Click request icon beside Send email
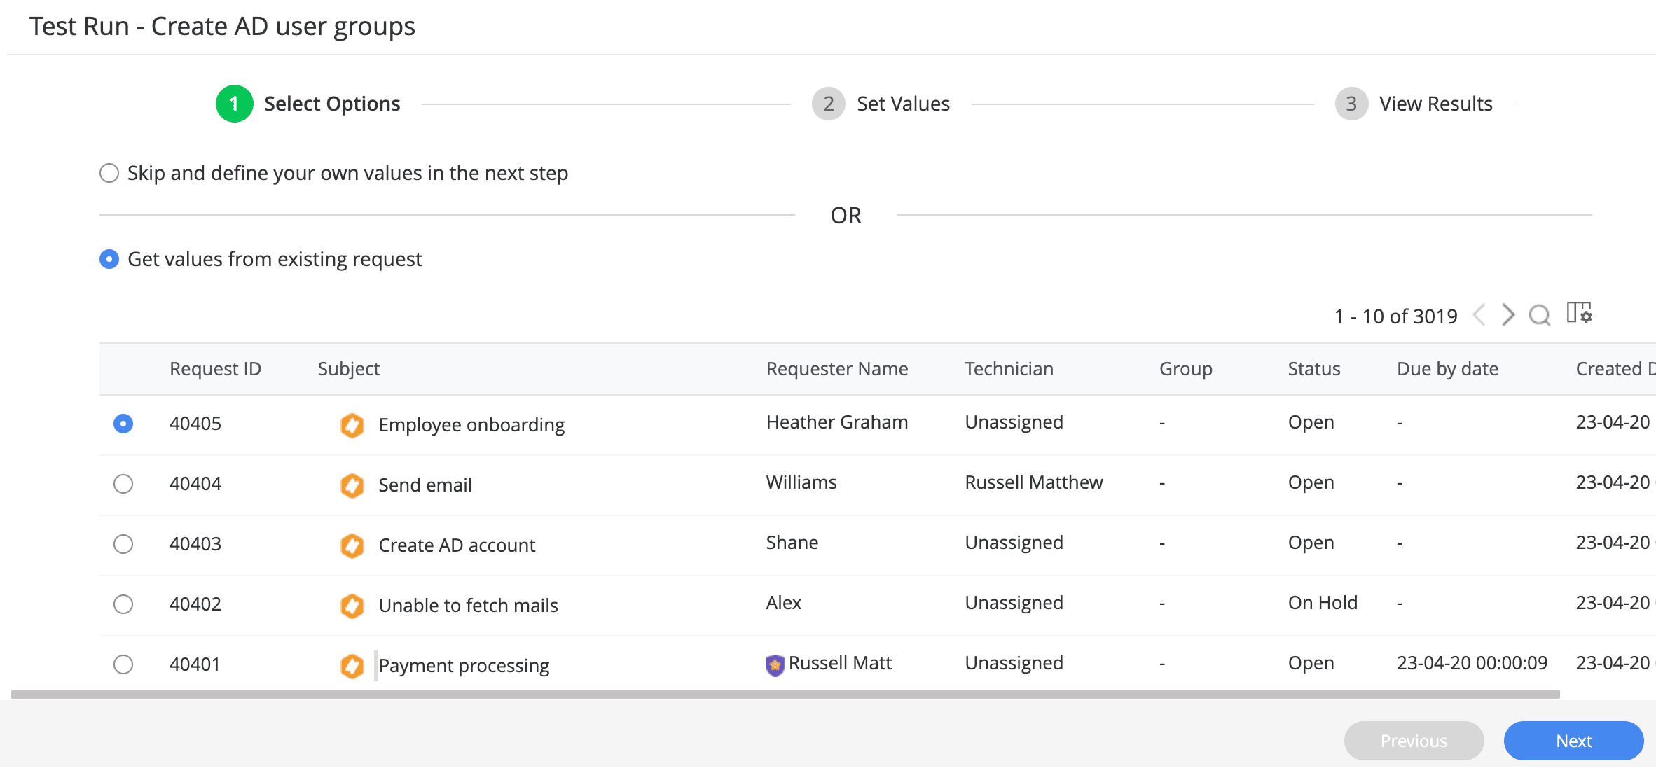The image size is (1656, 773). pyautogui.click(x=352, y=485)
